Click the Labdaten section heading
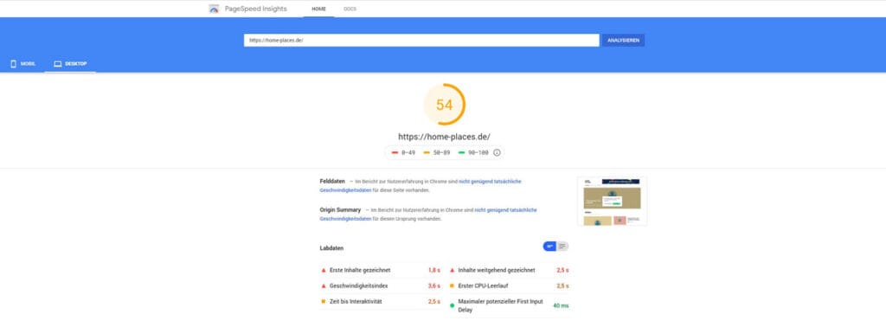 tap(331, 248)
